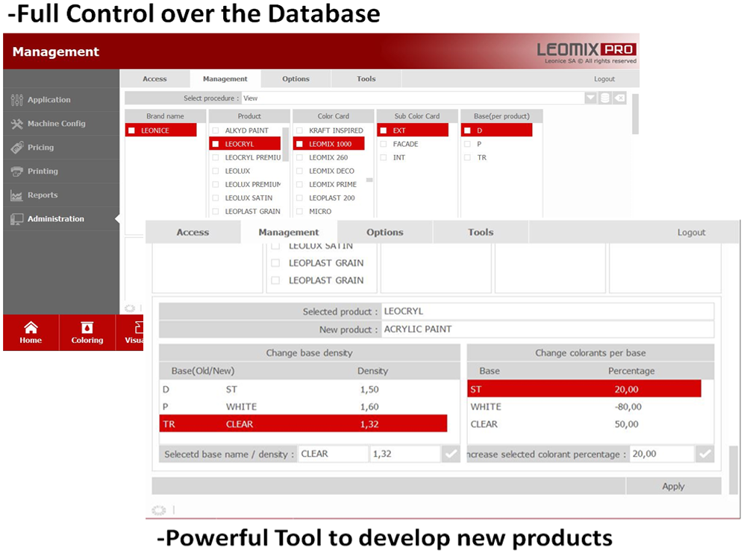Open the Printing section
Viewport: 744px width, 553px height.
pos(43,171)
